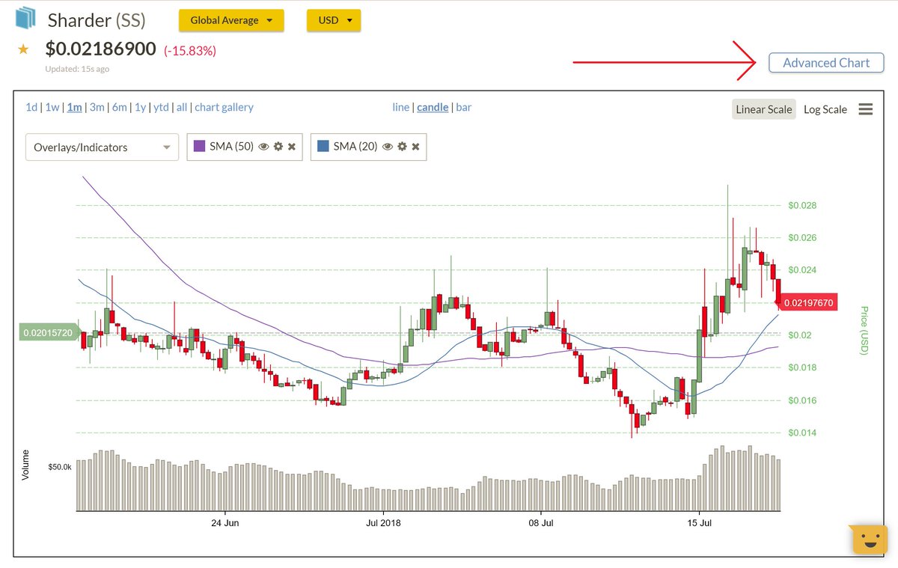Select the 6m time range
898x568 pixels.
click(x=120, y=107)
